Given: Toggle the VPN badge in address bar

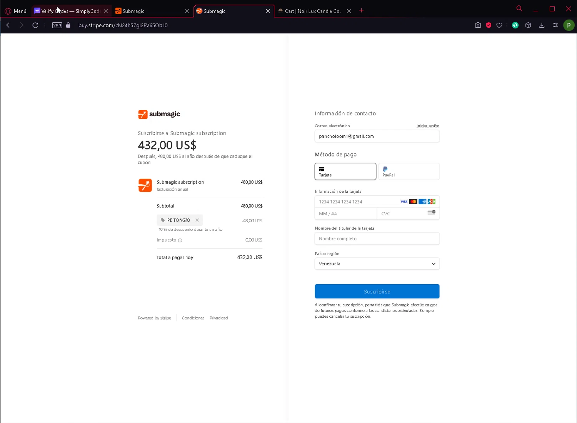Looking at the screenshot, I should [57, 25].
